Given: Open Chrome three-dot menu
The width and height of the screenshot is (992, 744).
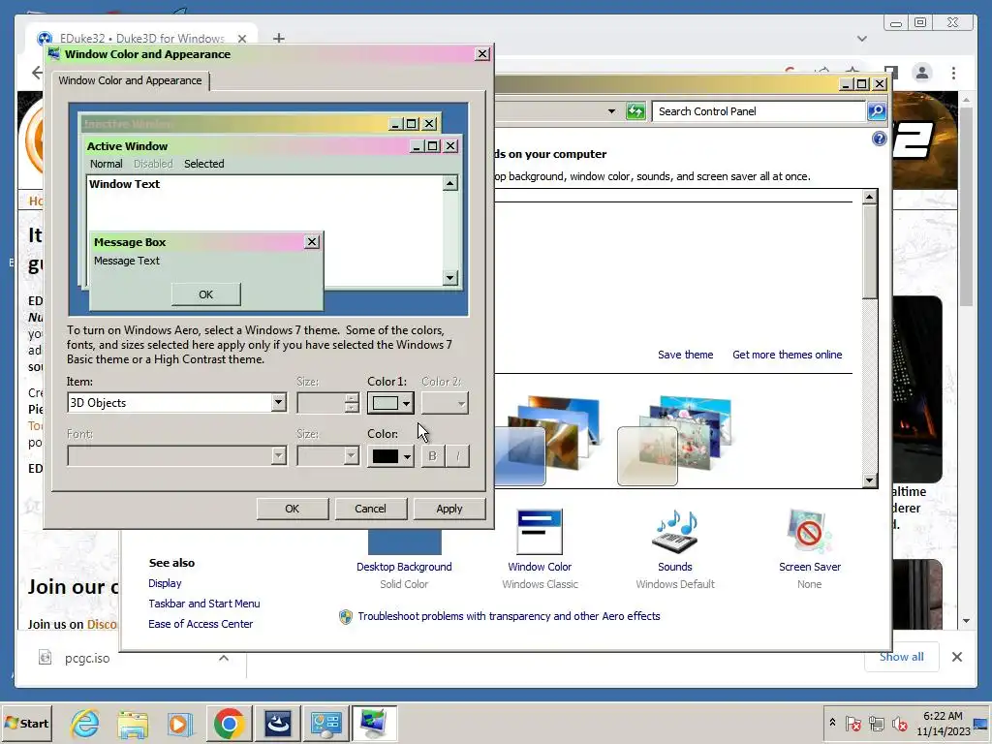Looking at the screenshot, I should point(953,74).
